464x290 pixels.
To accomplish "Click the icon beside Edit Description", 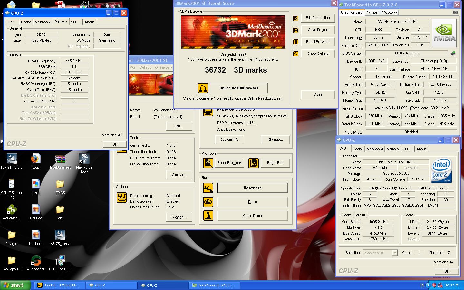I will (x=295, y=18).
